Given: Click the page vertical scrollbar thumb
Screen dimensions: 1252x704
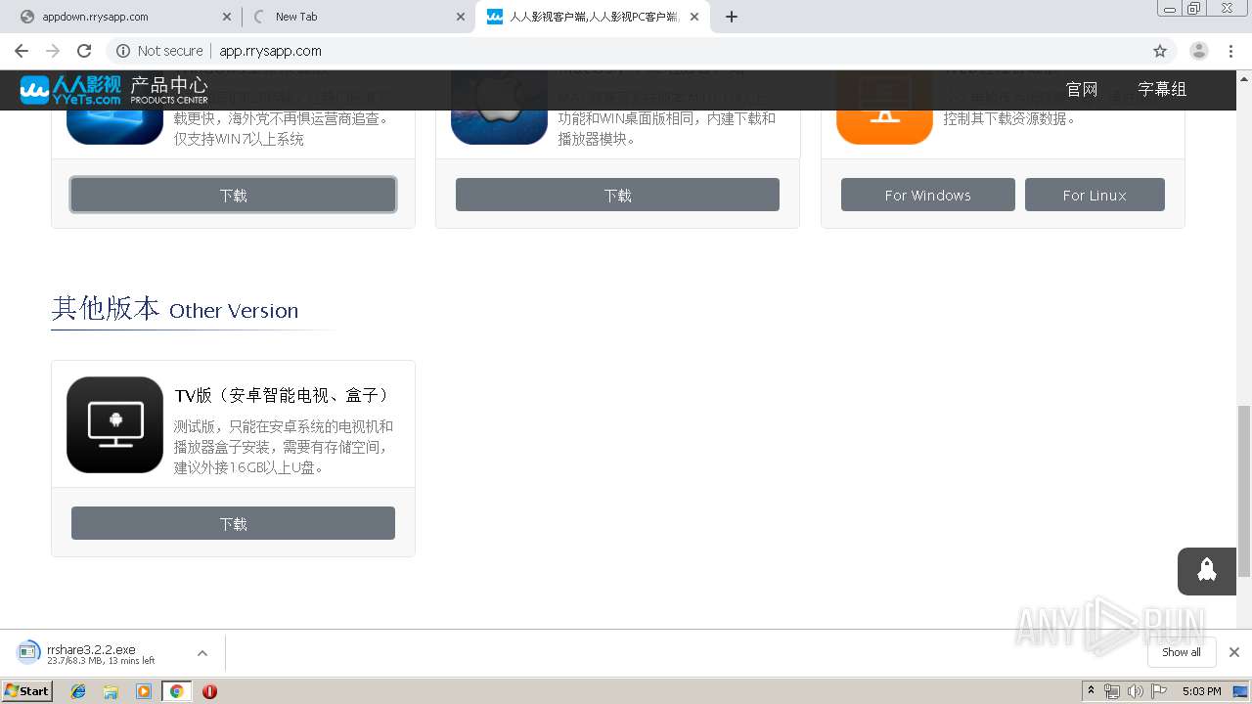Looking at the screenshot, I should [x=1243, y=491].
